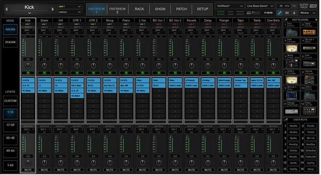This screenshot has height=175, width=321.
Task: Mute the Kick channel
Action: [x=28, y=169]
